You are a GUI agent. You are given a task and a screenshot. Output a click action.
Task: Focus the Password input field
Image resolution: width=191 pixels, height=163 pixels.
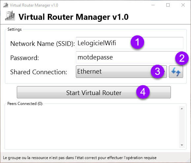pyautogui.click(x=130, y=57)
